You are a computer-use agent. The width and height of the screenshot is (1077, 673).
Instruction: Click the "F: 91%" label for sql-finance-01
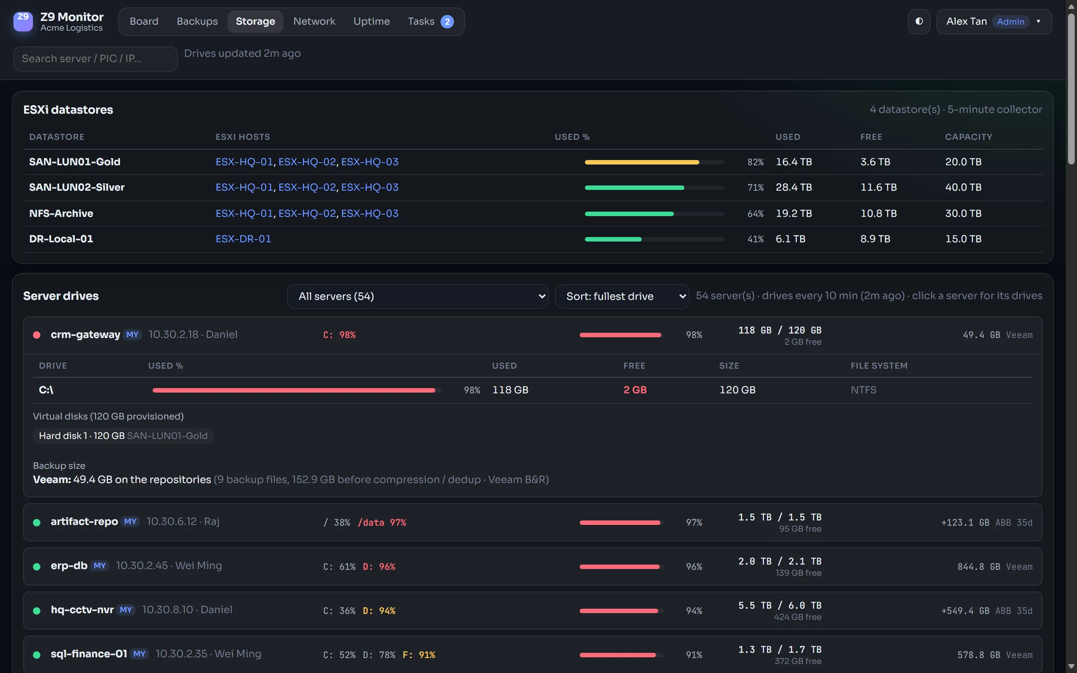click(x=419, y=655)
